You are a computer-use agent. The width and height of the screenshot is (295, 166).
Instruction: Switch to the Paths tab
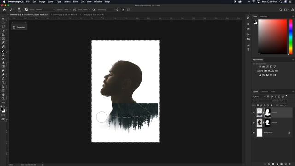[273, 92]
